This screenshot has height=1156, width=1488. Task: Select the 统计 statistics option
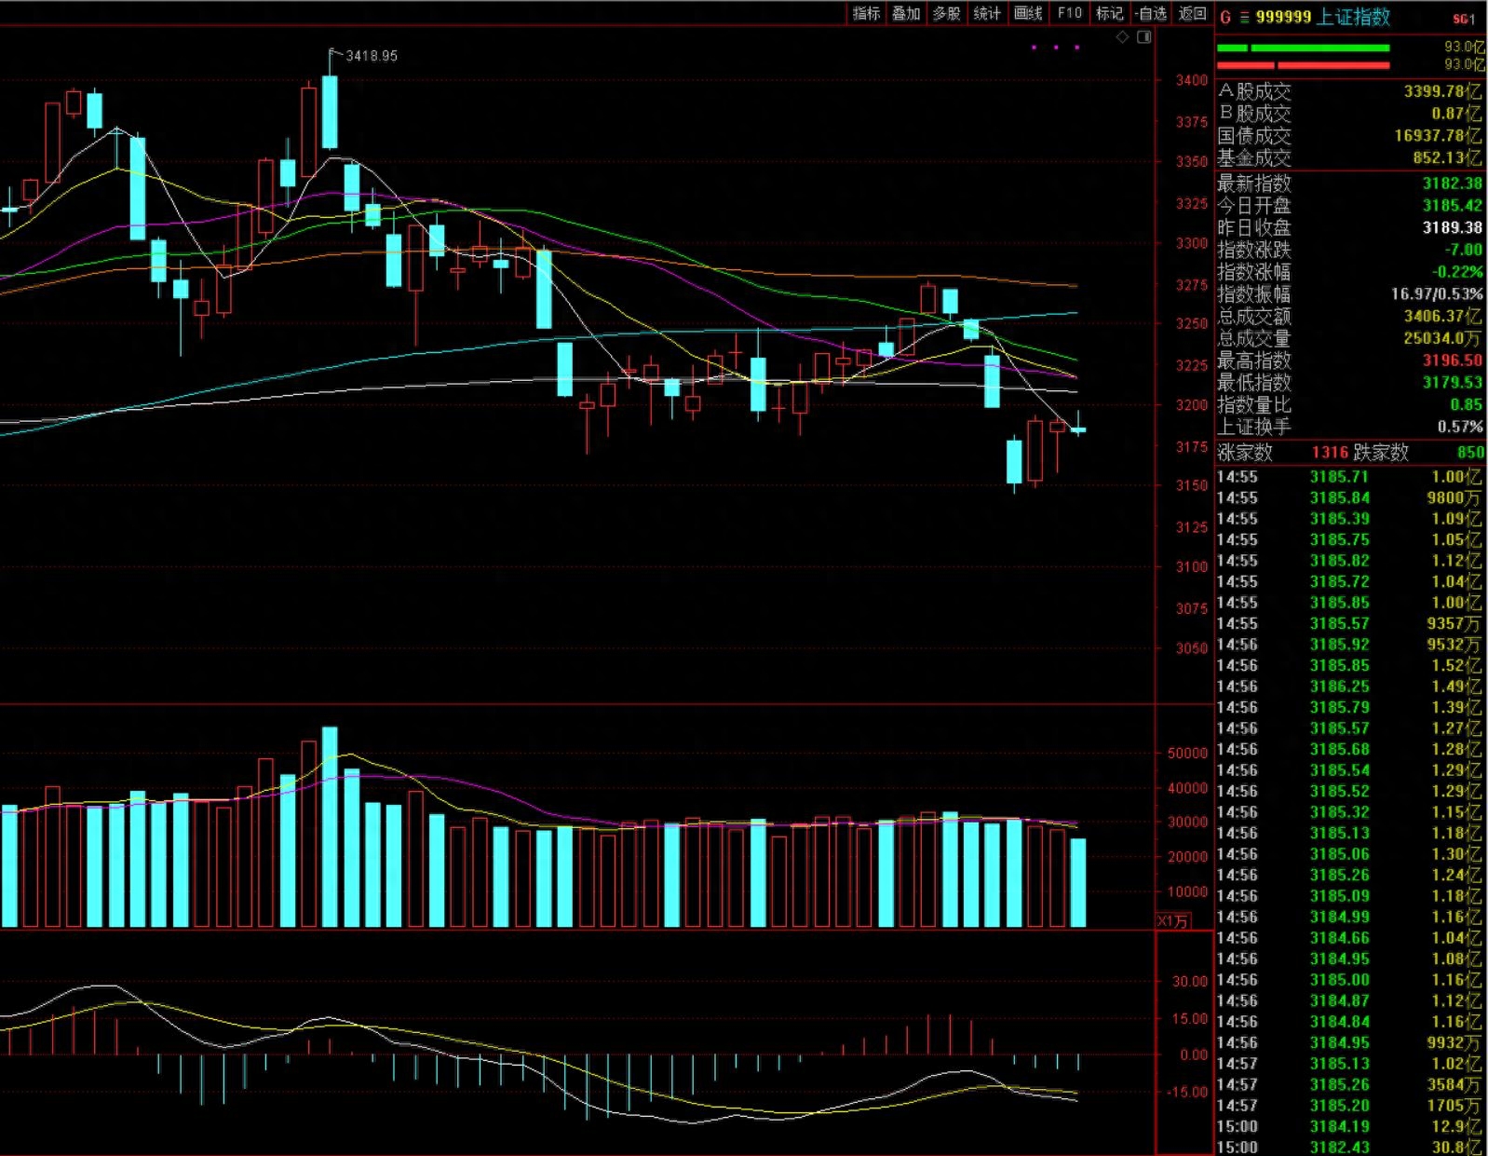[x=987, y=13]
